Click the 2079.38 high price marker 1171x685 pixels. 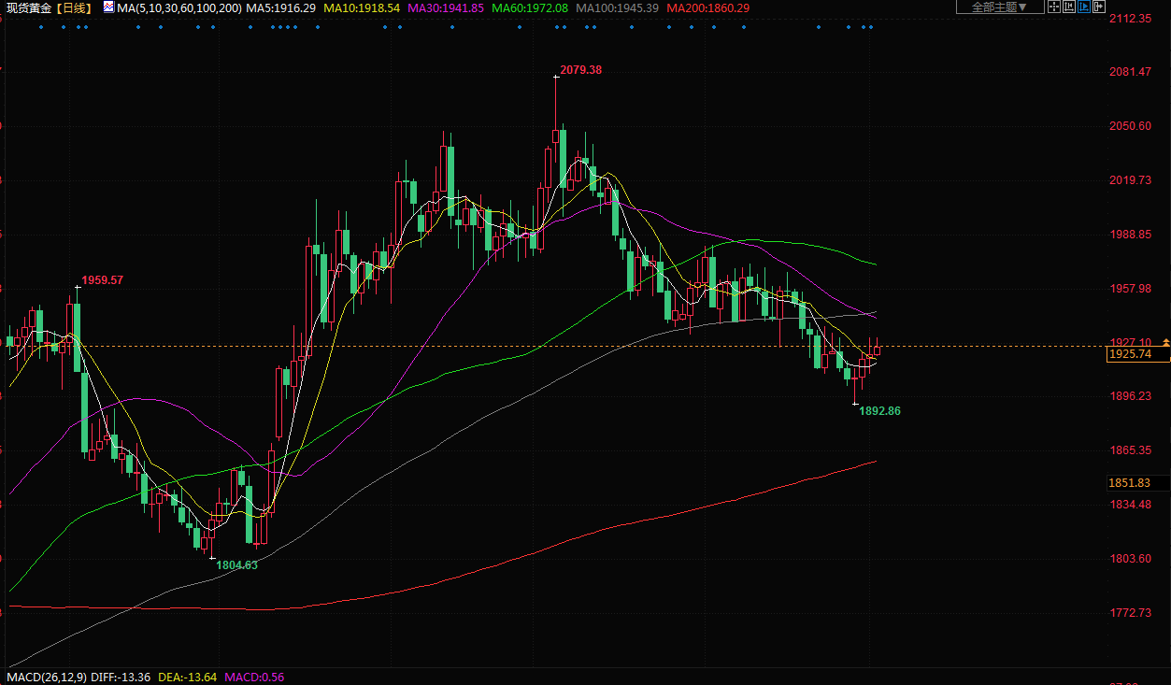pos(580,70)
